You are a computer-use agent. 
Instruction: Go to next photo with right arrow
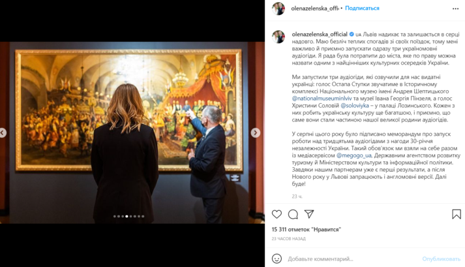[256, 133]
